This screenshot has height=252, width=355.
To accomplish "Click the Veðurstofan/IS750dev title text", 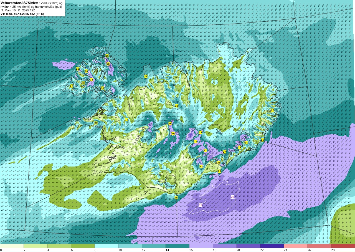I will [x=19, y=3].
